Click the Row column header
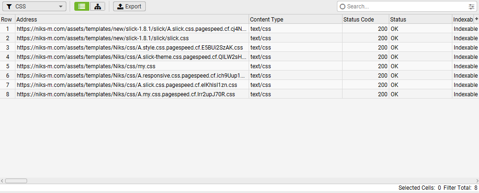The image size is (479, 193). (x=7, y=19)
